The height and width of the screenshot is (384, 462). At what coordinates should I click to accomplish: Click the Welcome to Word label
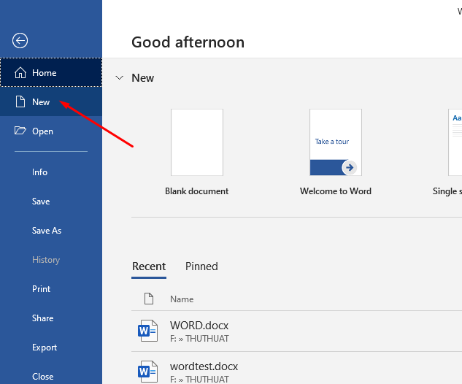(336, 191)
